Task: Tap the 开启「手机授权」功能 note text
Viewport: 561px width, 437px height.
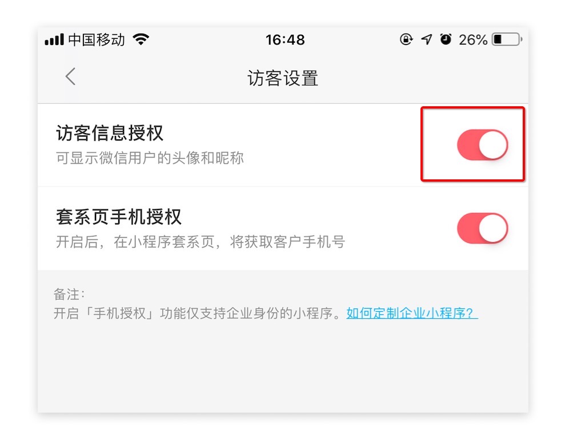Action: coord(198,313)
